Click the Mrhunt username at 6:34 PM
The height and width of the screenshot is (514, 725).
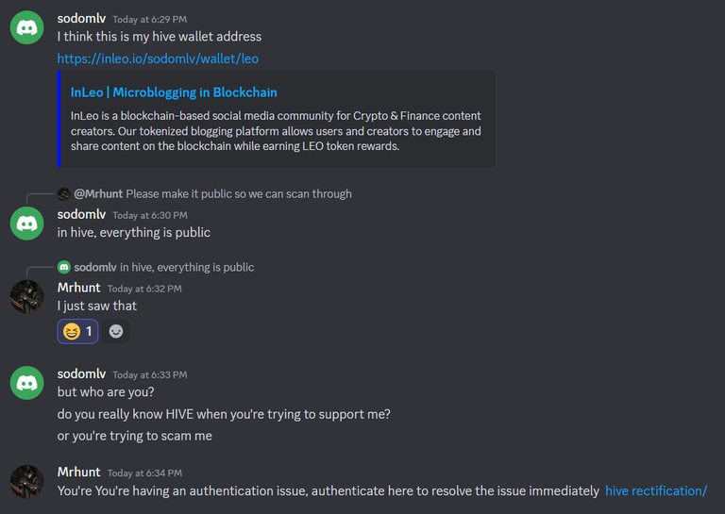pyautogui.click(x=78, y=473)
